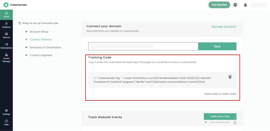Image resolution: width=270 pixels, height=131 pixels.
Task: Open Destinations from the sidebar
Action: [x=6, y=46]
